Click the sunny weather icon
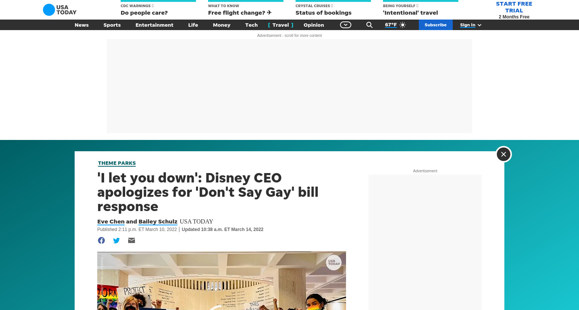Viewport: 579px width, 310px height. click(x=403, y=25)
